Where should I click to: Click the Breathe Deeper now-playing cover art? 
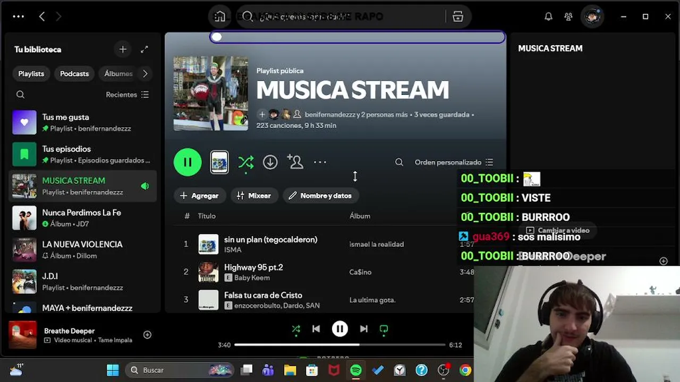[23, 335]
